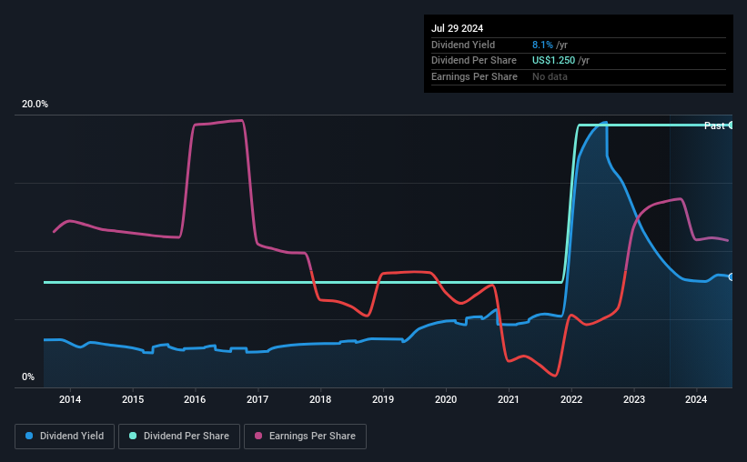
Task: Click the 'Dividend Per Share' tooltip row label
Action: pyautogui.click(x=473, y=61)
